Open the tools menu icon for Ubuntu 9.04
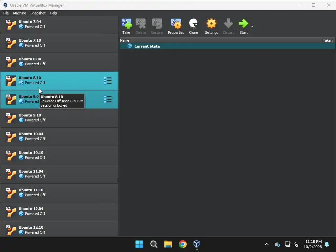Screen dimensions: 336x252 (108, 99)
